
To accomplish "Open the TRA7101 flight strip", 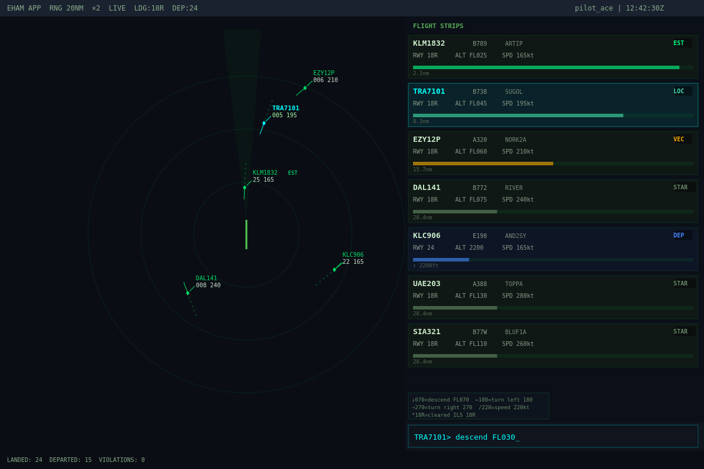I will point(553,105).
